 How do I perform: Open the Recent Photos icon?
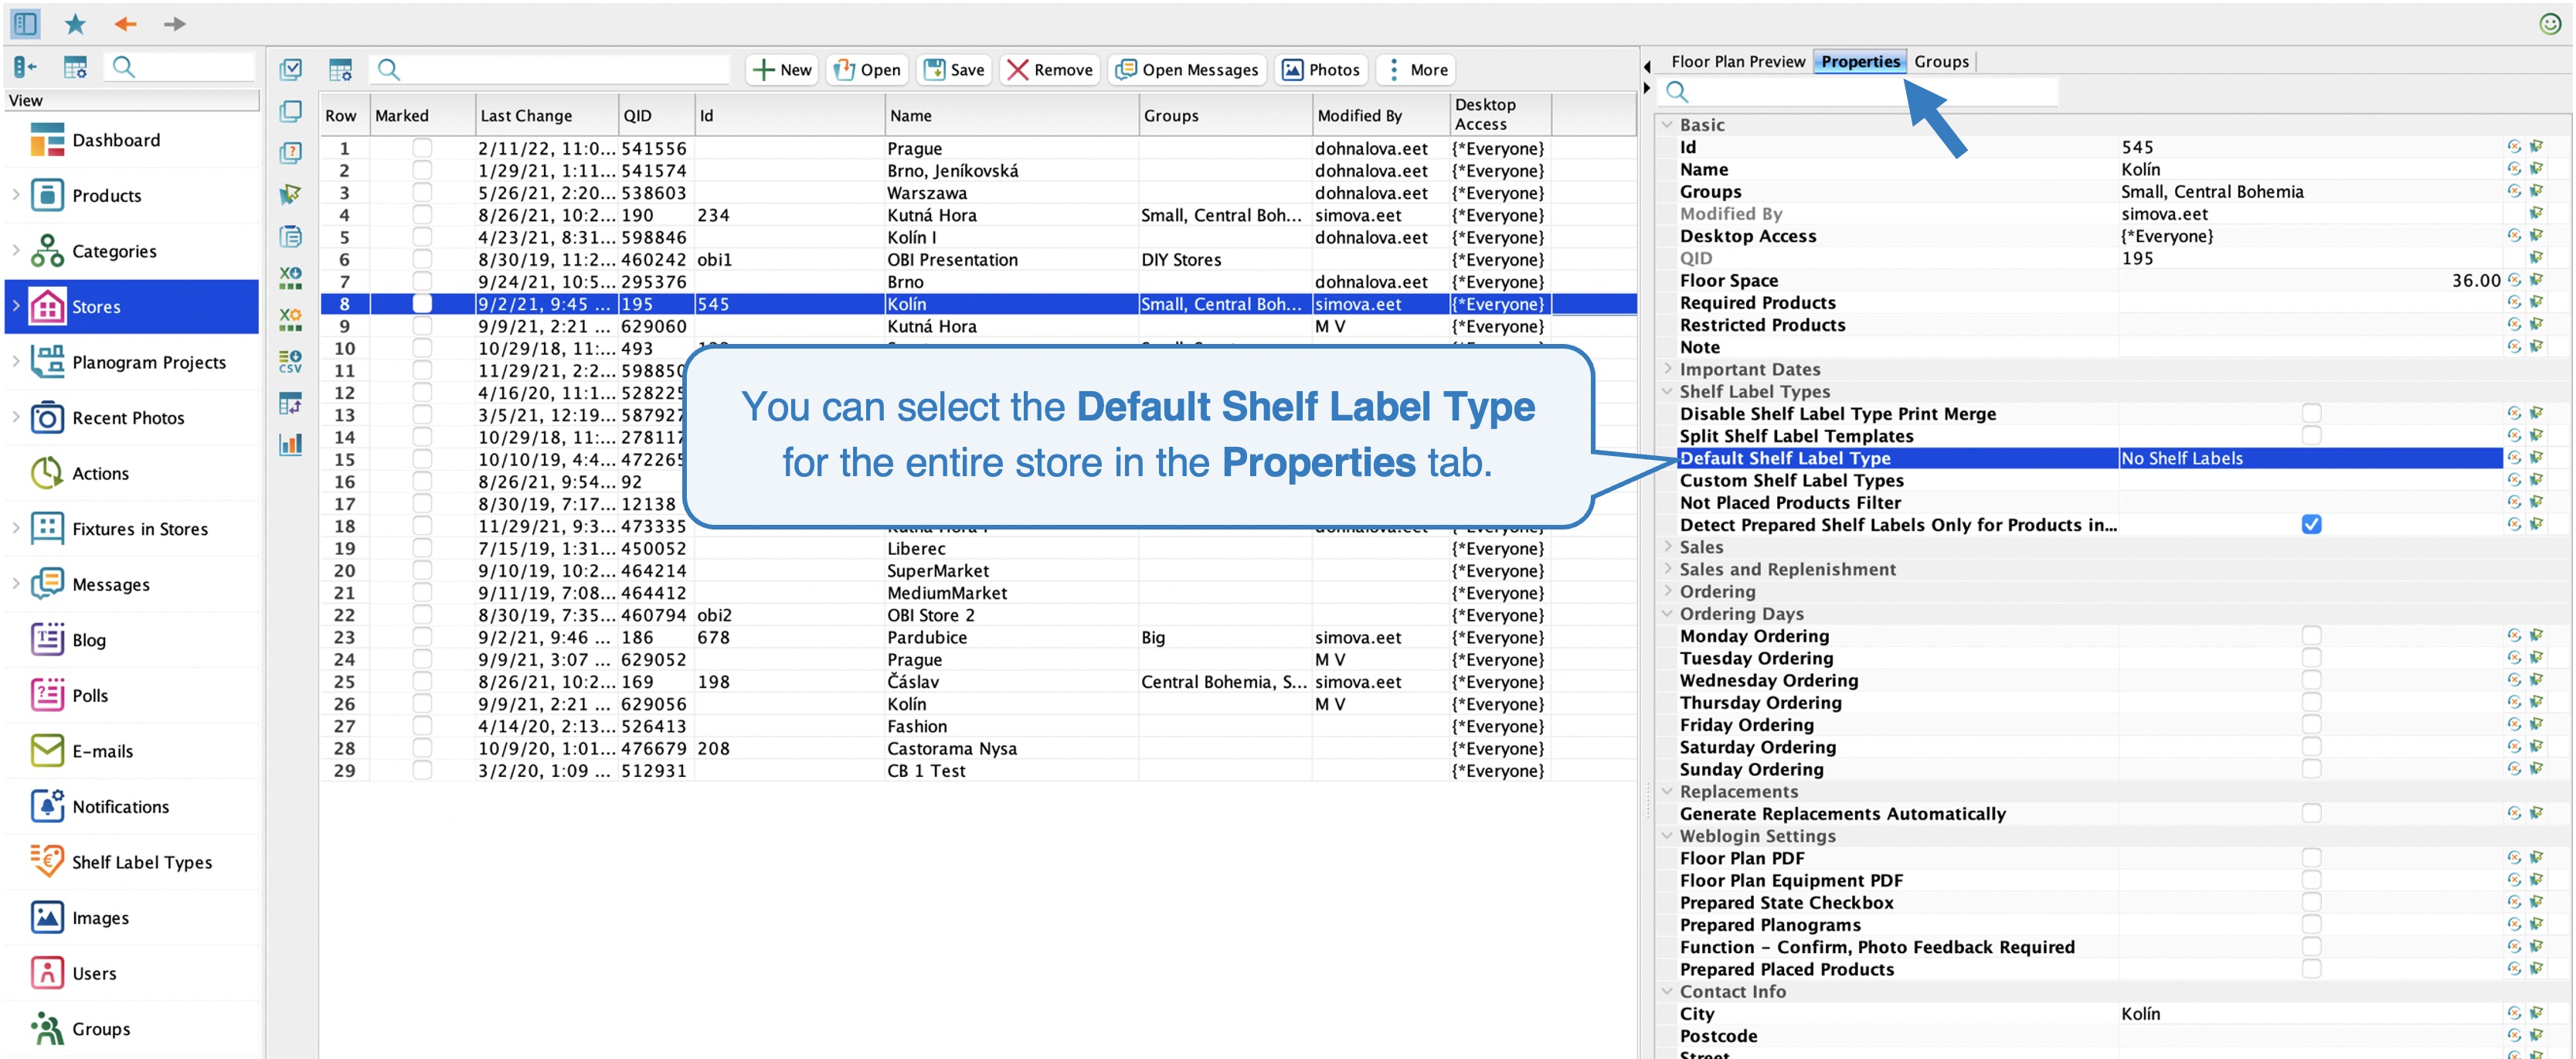[47, 418]
